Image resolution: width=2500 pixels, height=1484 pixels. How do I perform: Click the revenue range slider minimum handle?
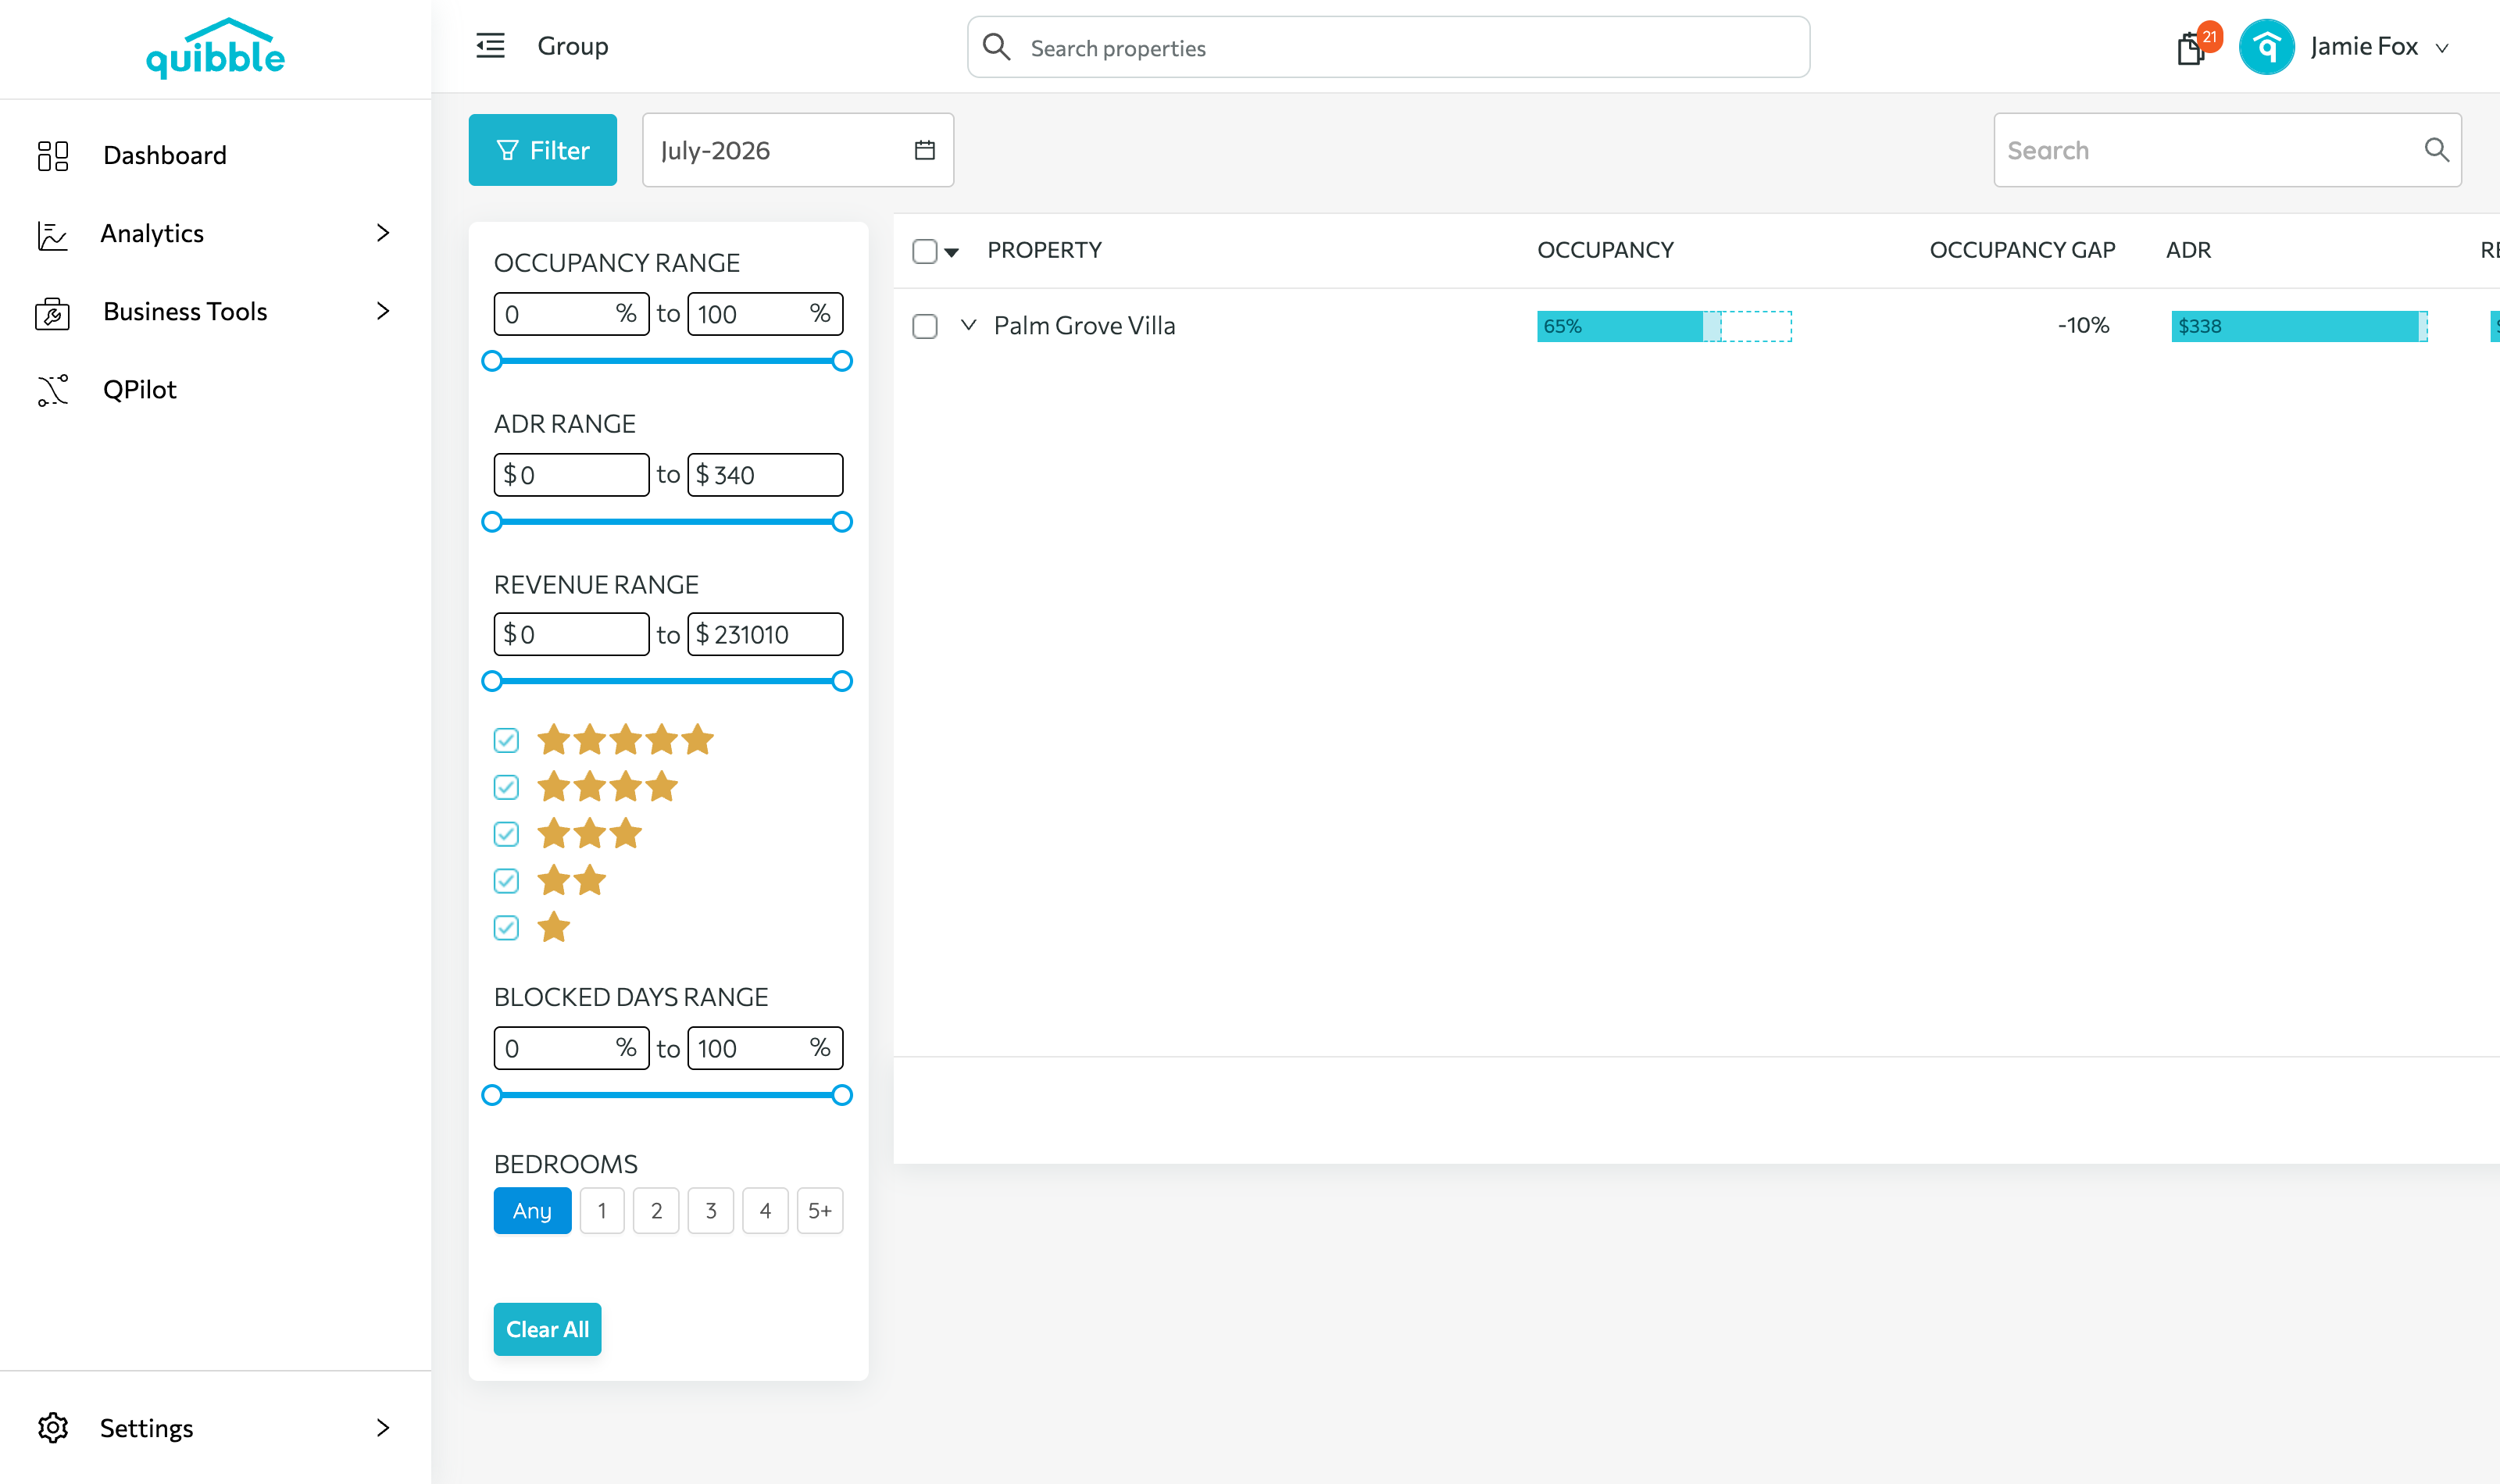(x=492, y=681)
